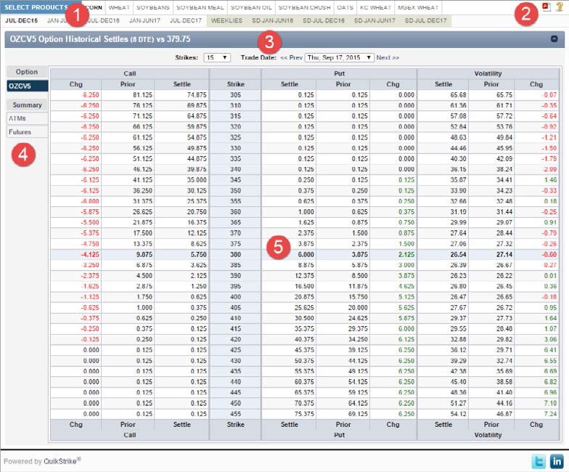This screenshot has height=472, width=569.
Task: Click the QuikStrike link in footer
Action: (61, 461)
